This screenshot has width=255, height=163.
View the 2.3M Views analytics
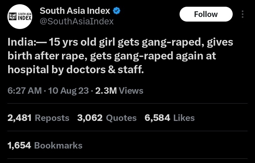pos(119,91)
